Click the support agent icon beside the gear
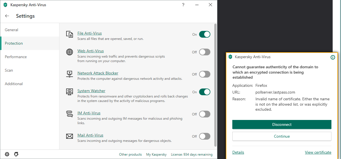The image size is (341, 159). pos(16,154)
